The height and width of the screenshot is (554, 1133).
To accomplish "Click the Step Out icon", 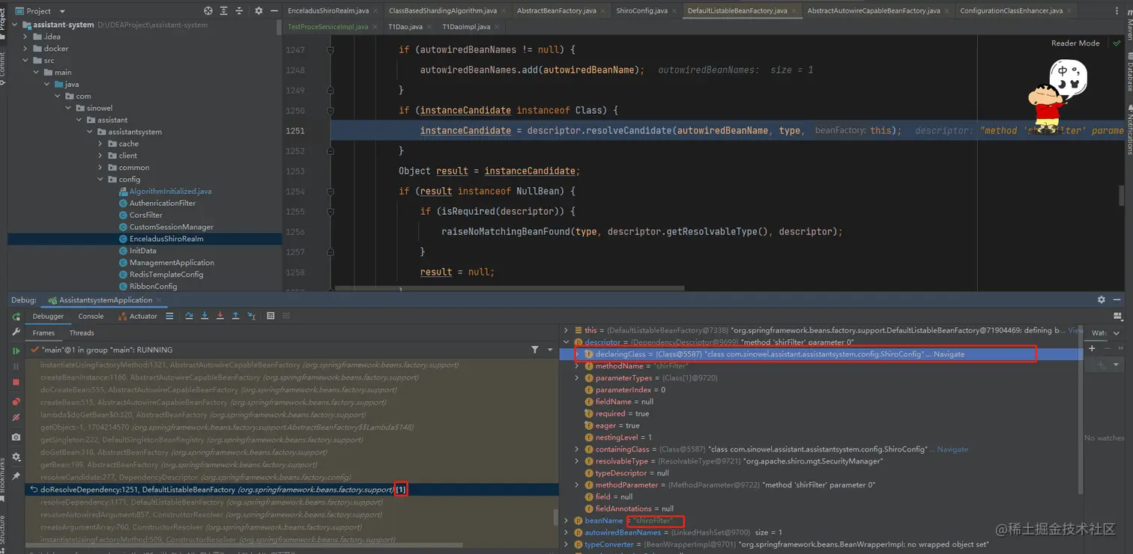I will [x=235, y=316].
